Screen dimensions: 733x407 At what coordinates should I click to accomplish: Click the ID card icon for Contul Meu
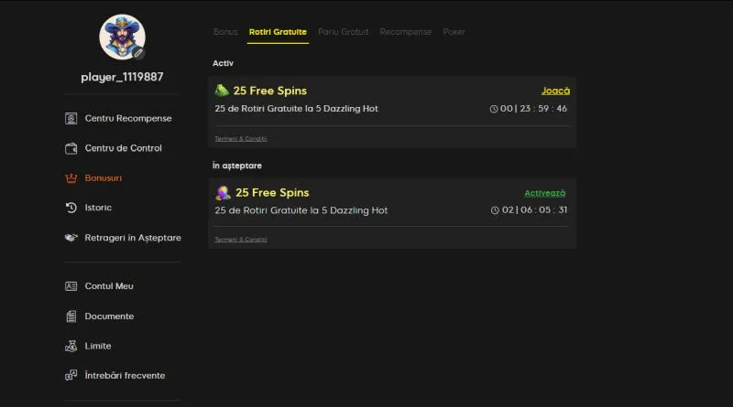(x=71, y=286)
